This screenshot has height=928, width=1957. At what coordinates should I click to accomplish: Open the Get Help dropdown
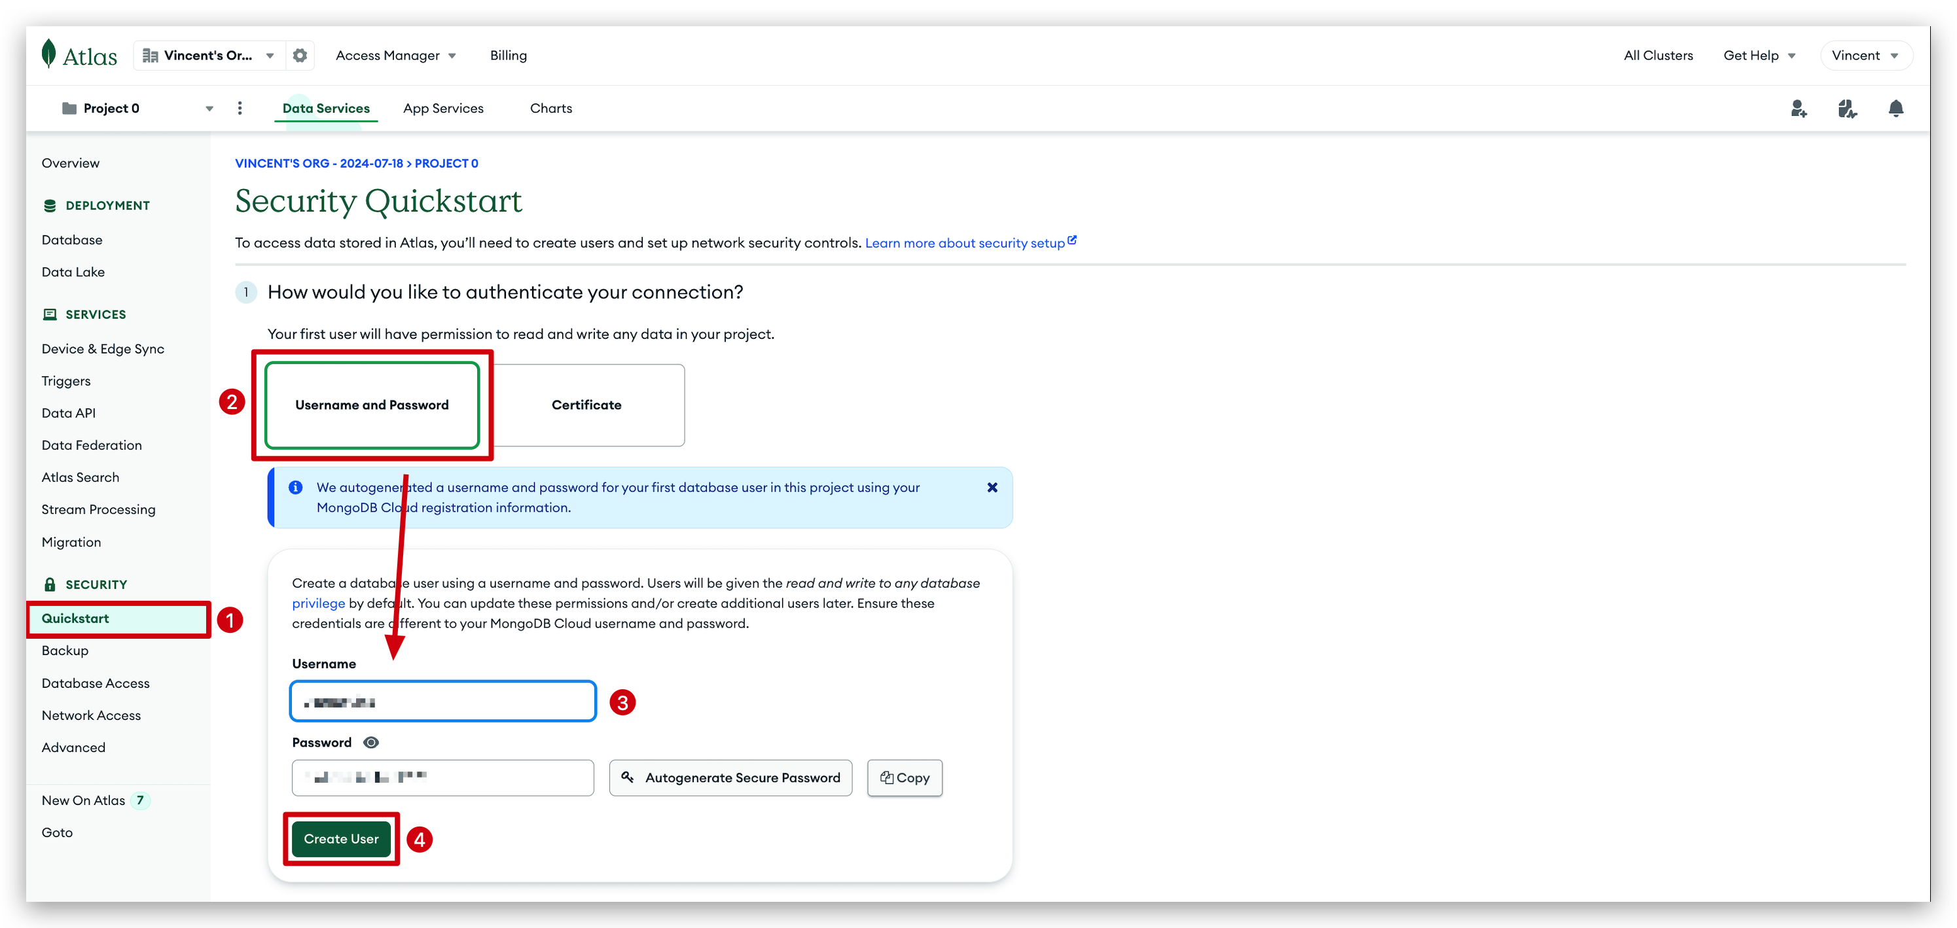1759,56
